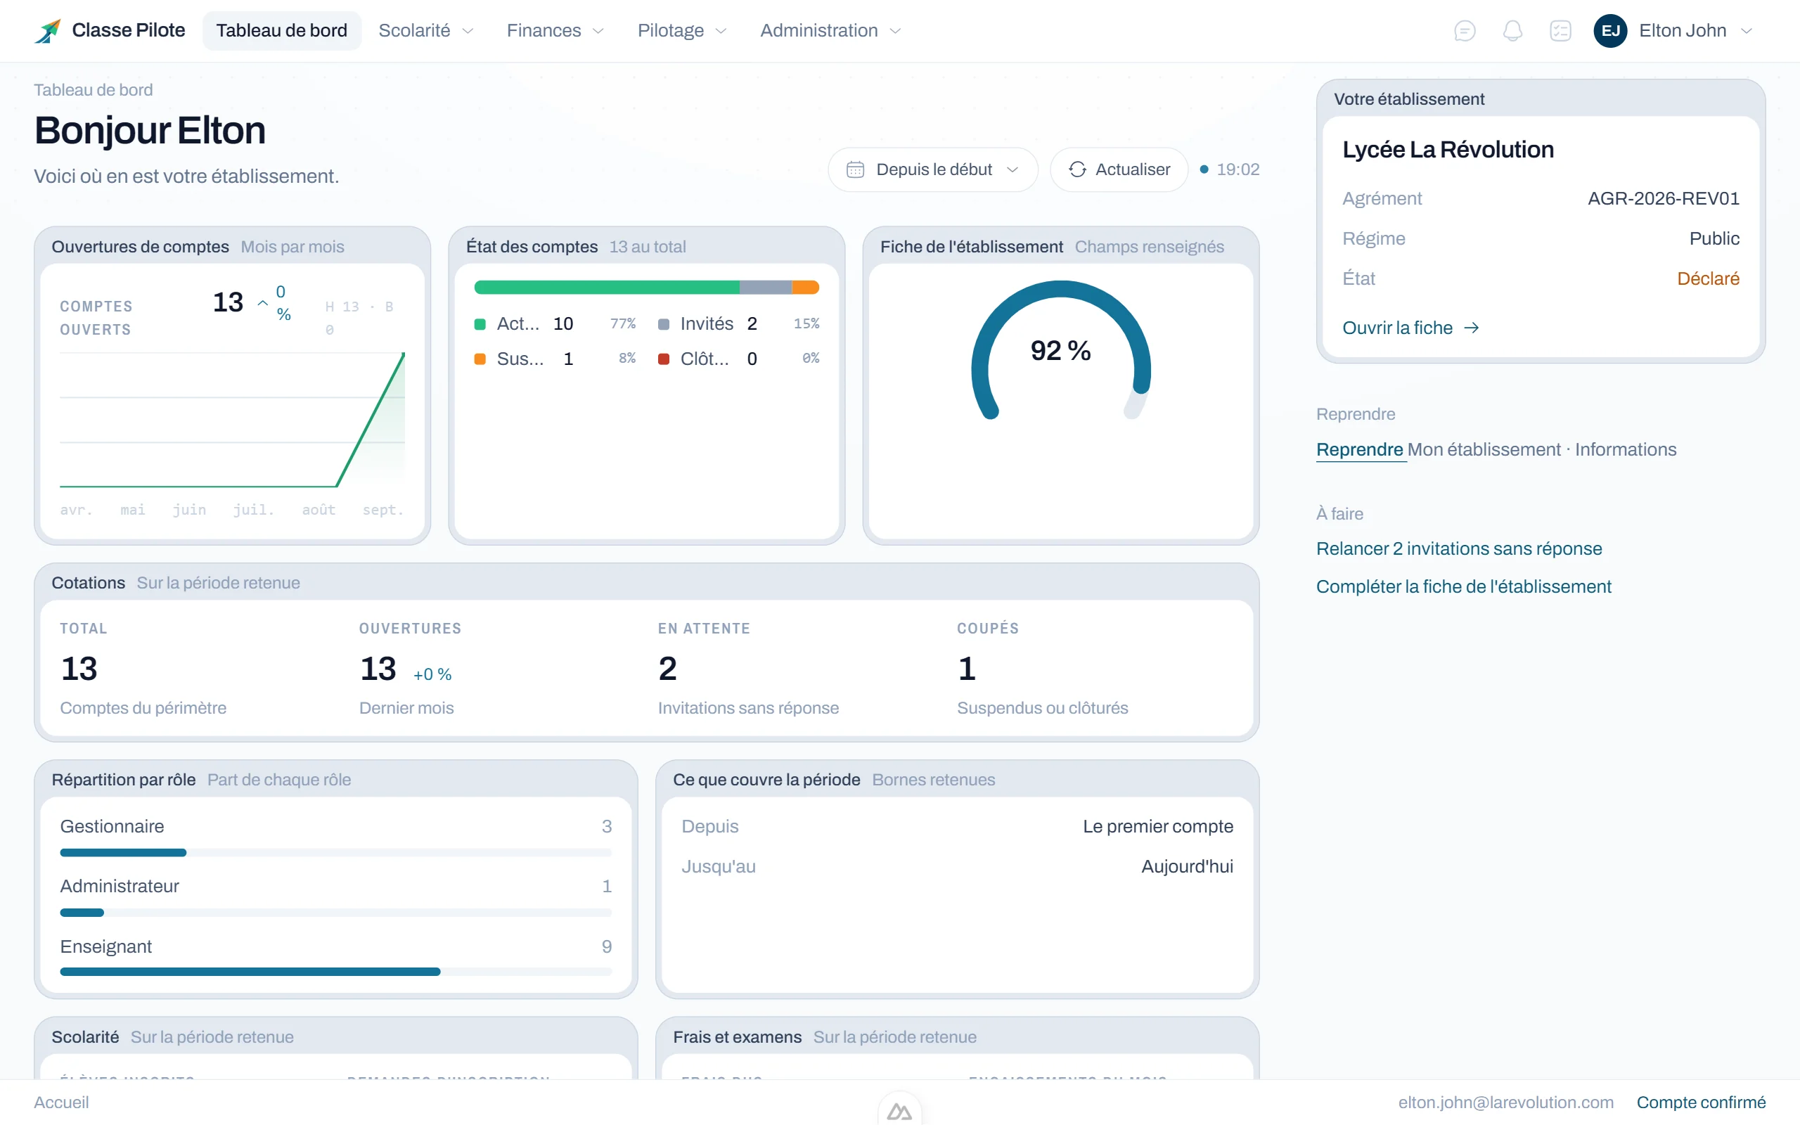Click the refresh icon beside Actualiser
Image resolution: width=1800 pixels, height=1125 pixels.
click(x=1077, y=169)
